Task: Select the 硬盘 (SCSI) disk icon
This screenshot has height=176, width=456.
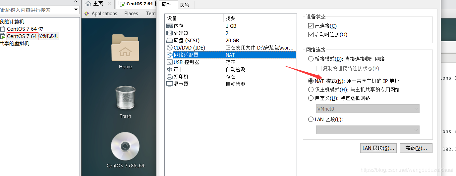Action: pos(169,40)
